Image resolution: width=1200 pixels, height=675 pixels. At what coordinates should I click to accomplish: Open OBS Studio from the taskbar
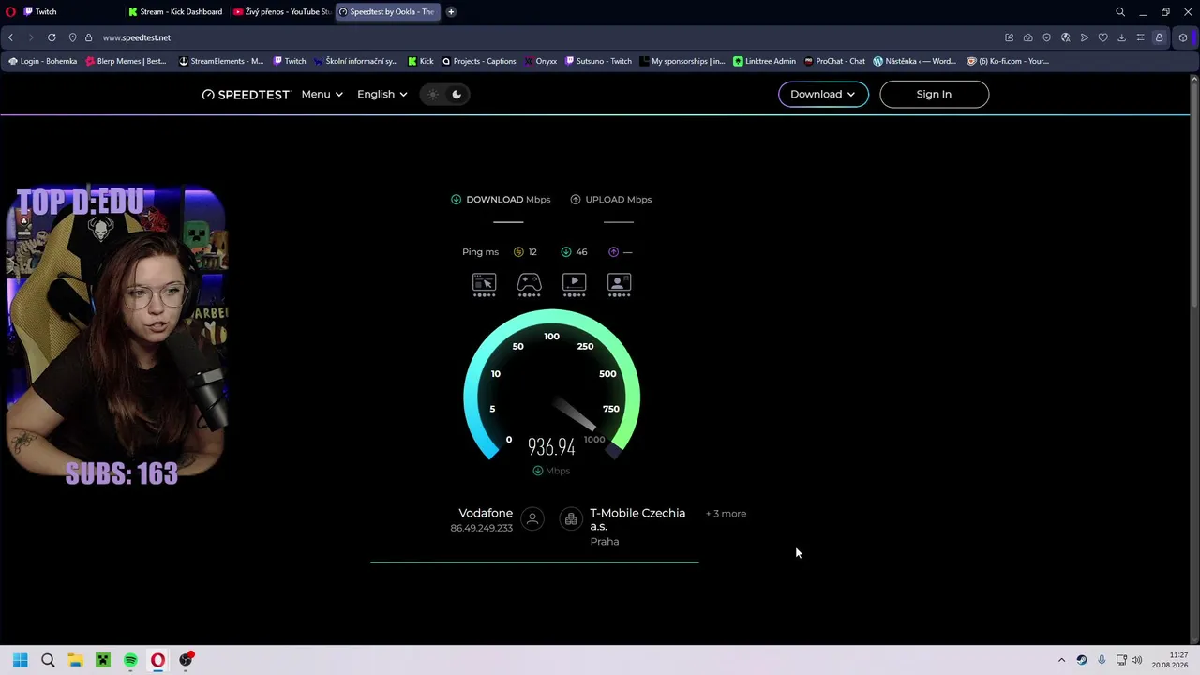(x=186, y=660)
